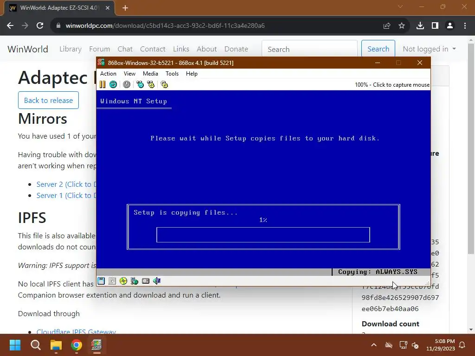Open Windows taskbar search
The height and width of the screenshot is (356, 475).
35,345
